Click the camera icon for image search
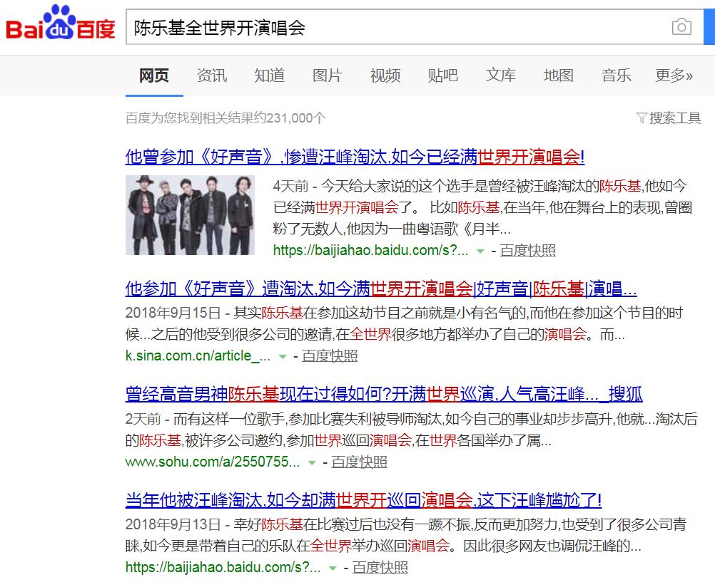715x587 pixels. (682, 26)
